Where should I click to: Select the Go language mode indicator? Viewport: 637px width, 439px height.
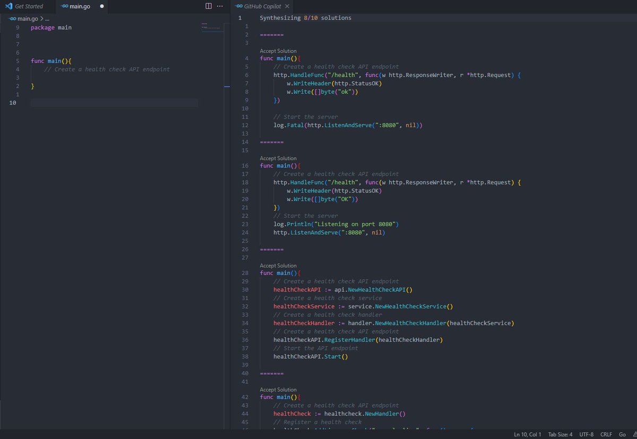[x=622, y=434]
